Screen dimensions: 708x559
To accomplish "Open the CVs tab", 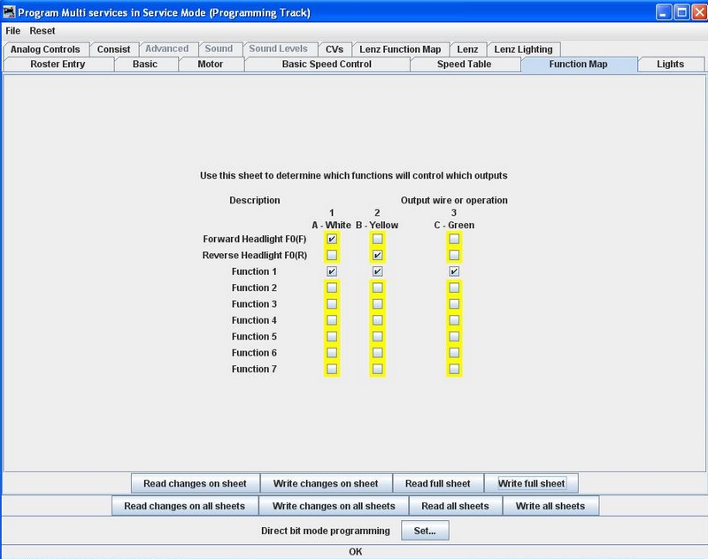I will coord(335,50).
